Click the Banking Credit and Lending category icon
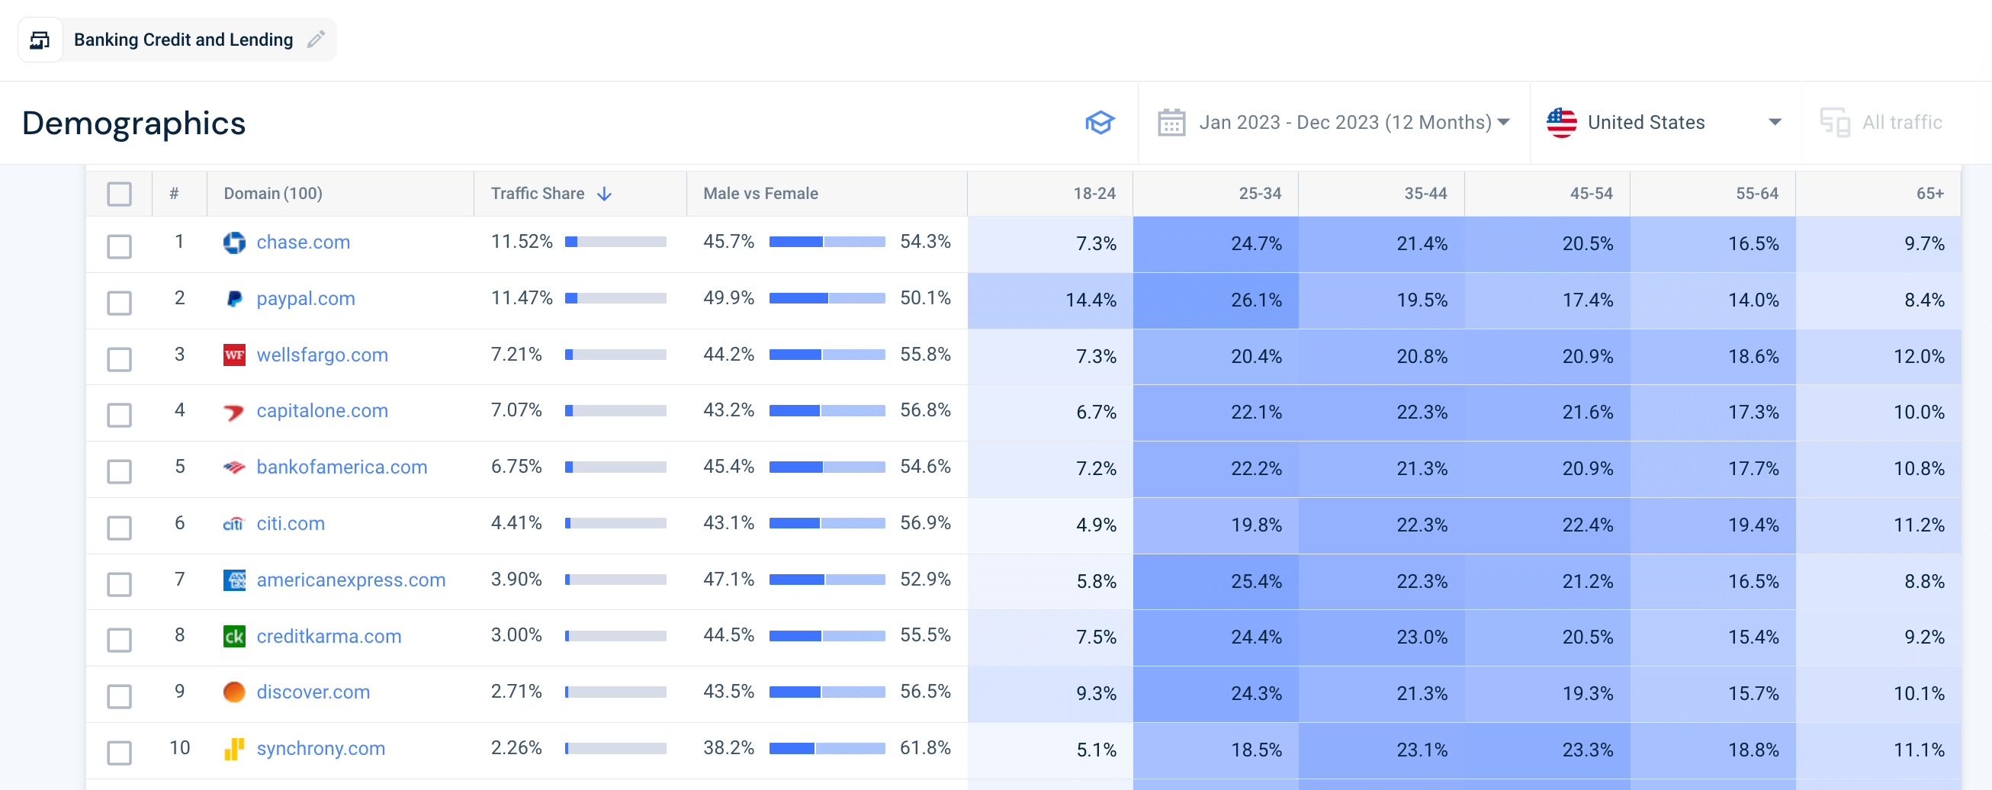1992x790 pixels. click(x=40, y=40)
